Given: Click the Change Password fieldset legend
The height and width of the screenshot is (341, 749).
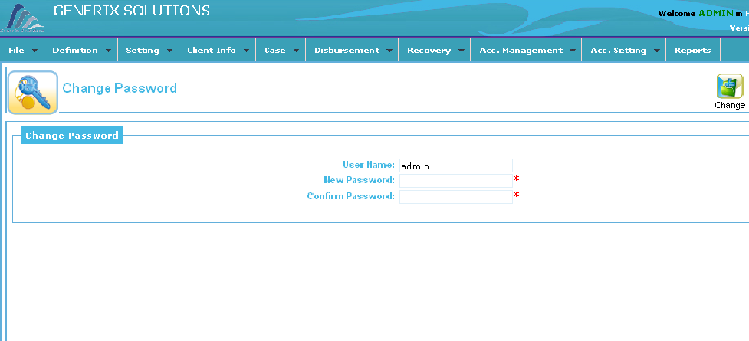Looking at the screenshot, I should [72, 136].
